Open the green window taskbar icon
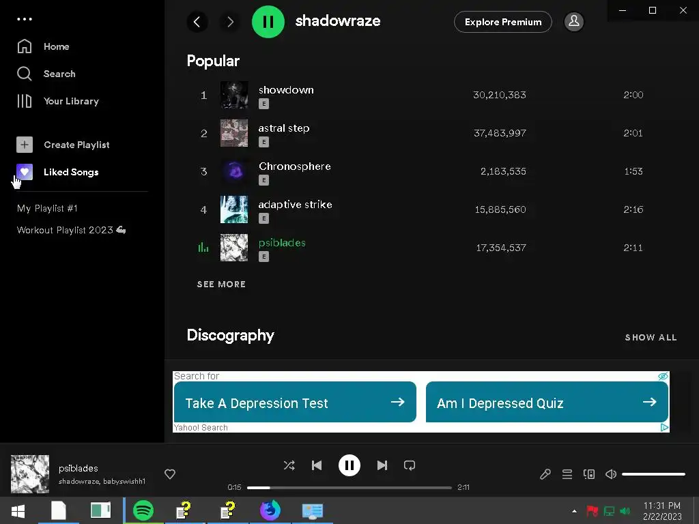 (x=101, y=510)
